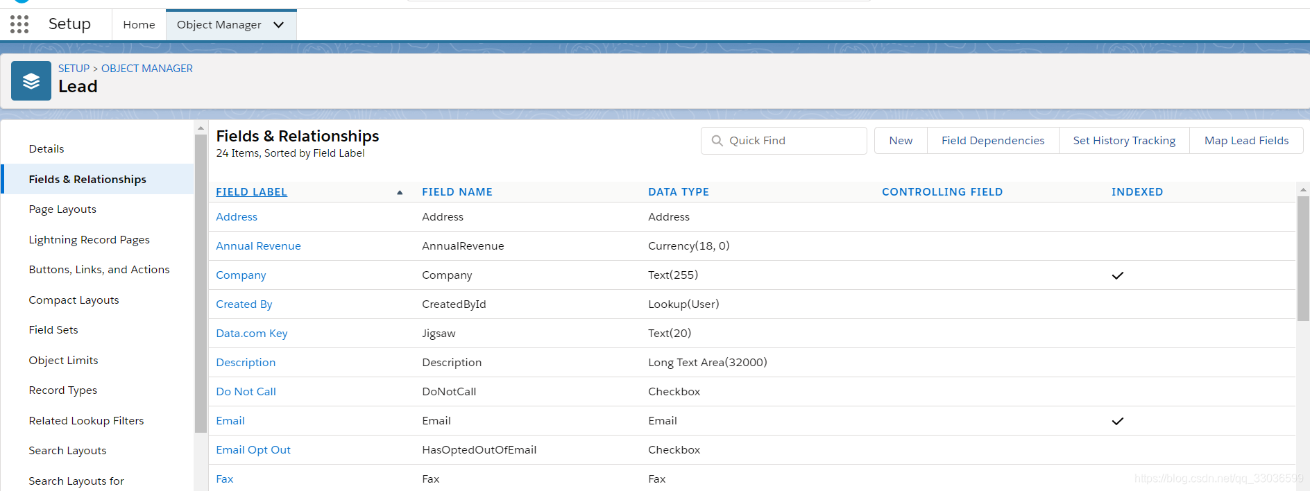1310x491 pixels.
Task: Open the App Launcher dots icon
Action: click(19, 24)
